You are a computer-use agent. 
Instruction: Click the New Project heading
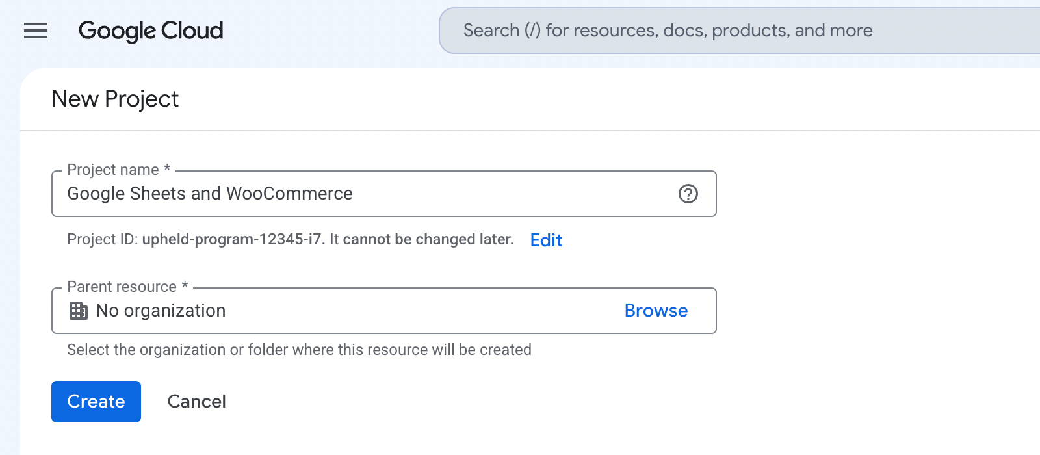[115, 99]
